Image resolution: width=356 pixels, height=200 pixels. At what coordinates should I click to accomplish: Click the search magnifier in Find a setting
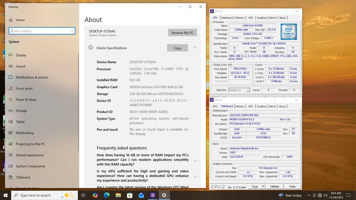coord(72,31)
